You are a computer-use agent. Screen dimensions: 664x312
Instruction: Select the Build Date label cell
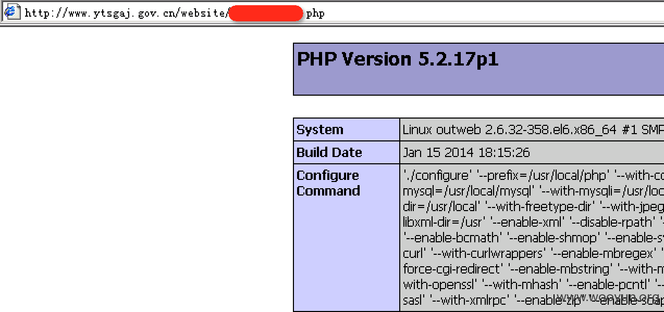tap(347, 152)
